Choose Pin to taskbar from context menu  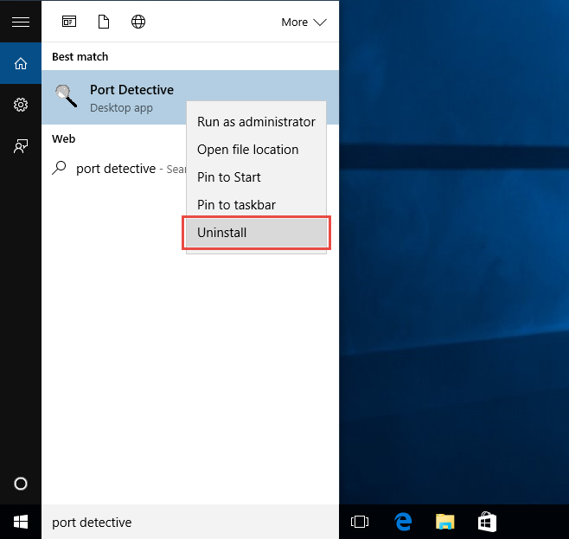pos(256,205)
